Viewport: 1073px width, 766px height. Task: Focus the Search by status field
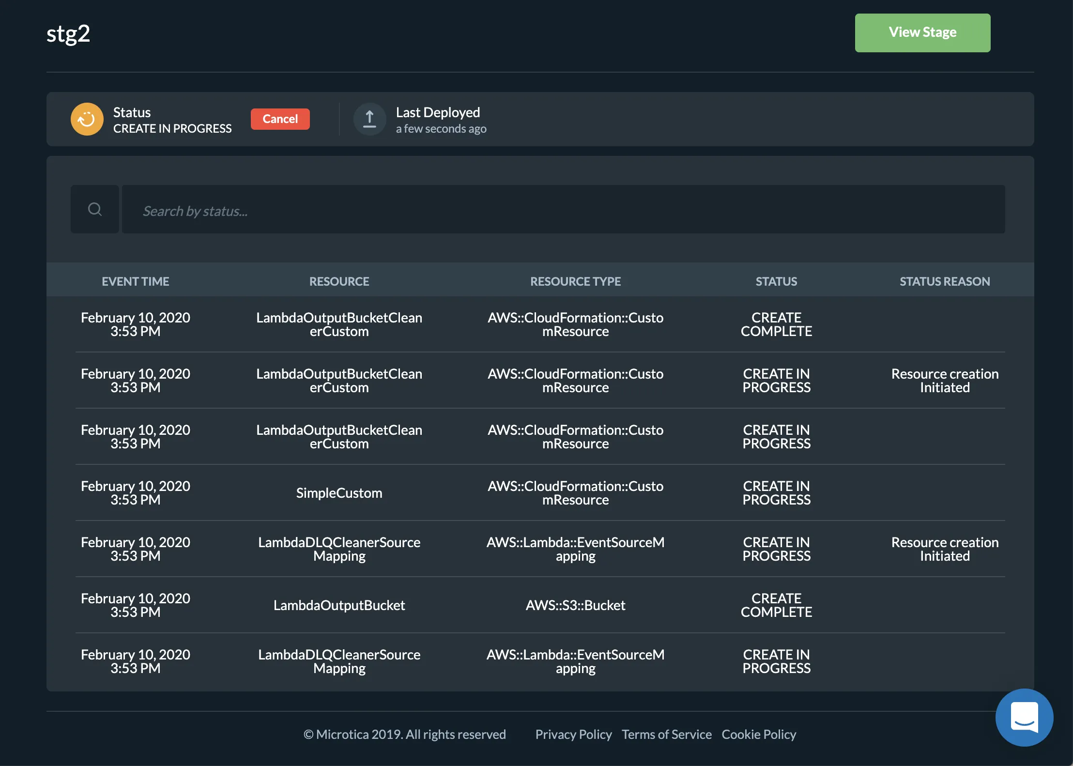(563, 209)
